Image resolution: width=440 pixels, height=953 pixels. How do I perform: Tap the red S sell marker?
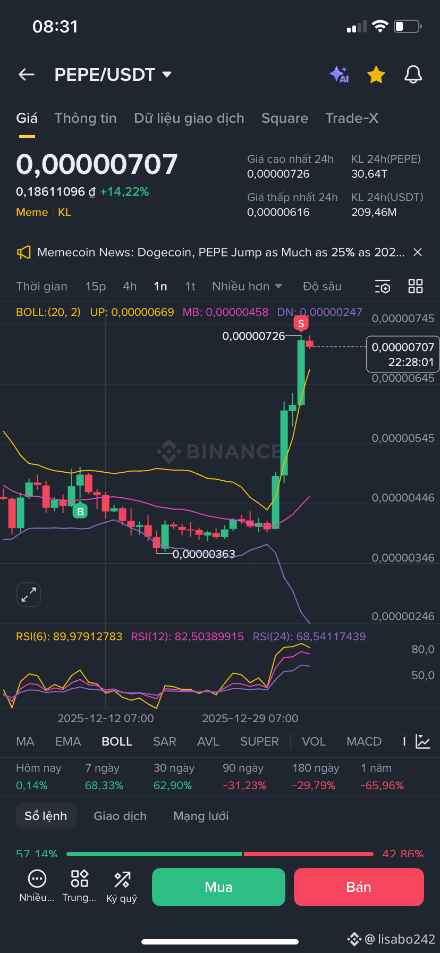click(301, 323)
